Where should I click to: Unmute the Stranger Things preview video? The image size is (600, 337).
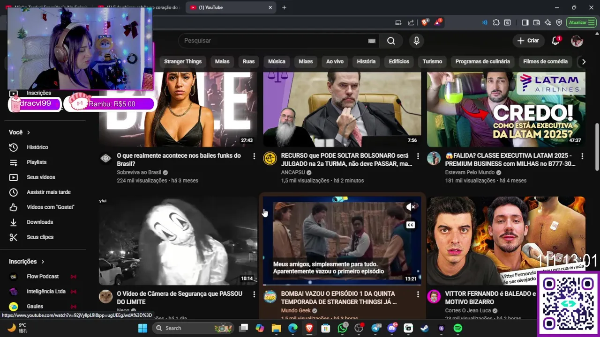coord(411,207)
